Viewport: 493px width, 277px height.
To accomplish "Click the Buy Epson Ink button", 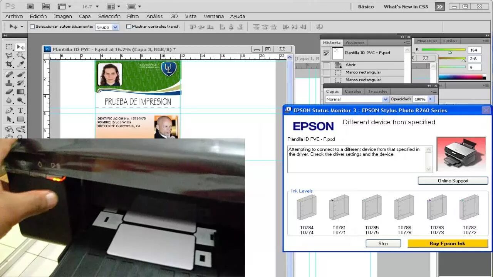I will (x=448, y=244).
